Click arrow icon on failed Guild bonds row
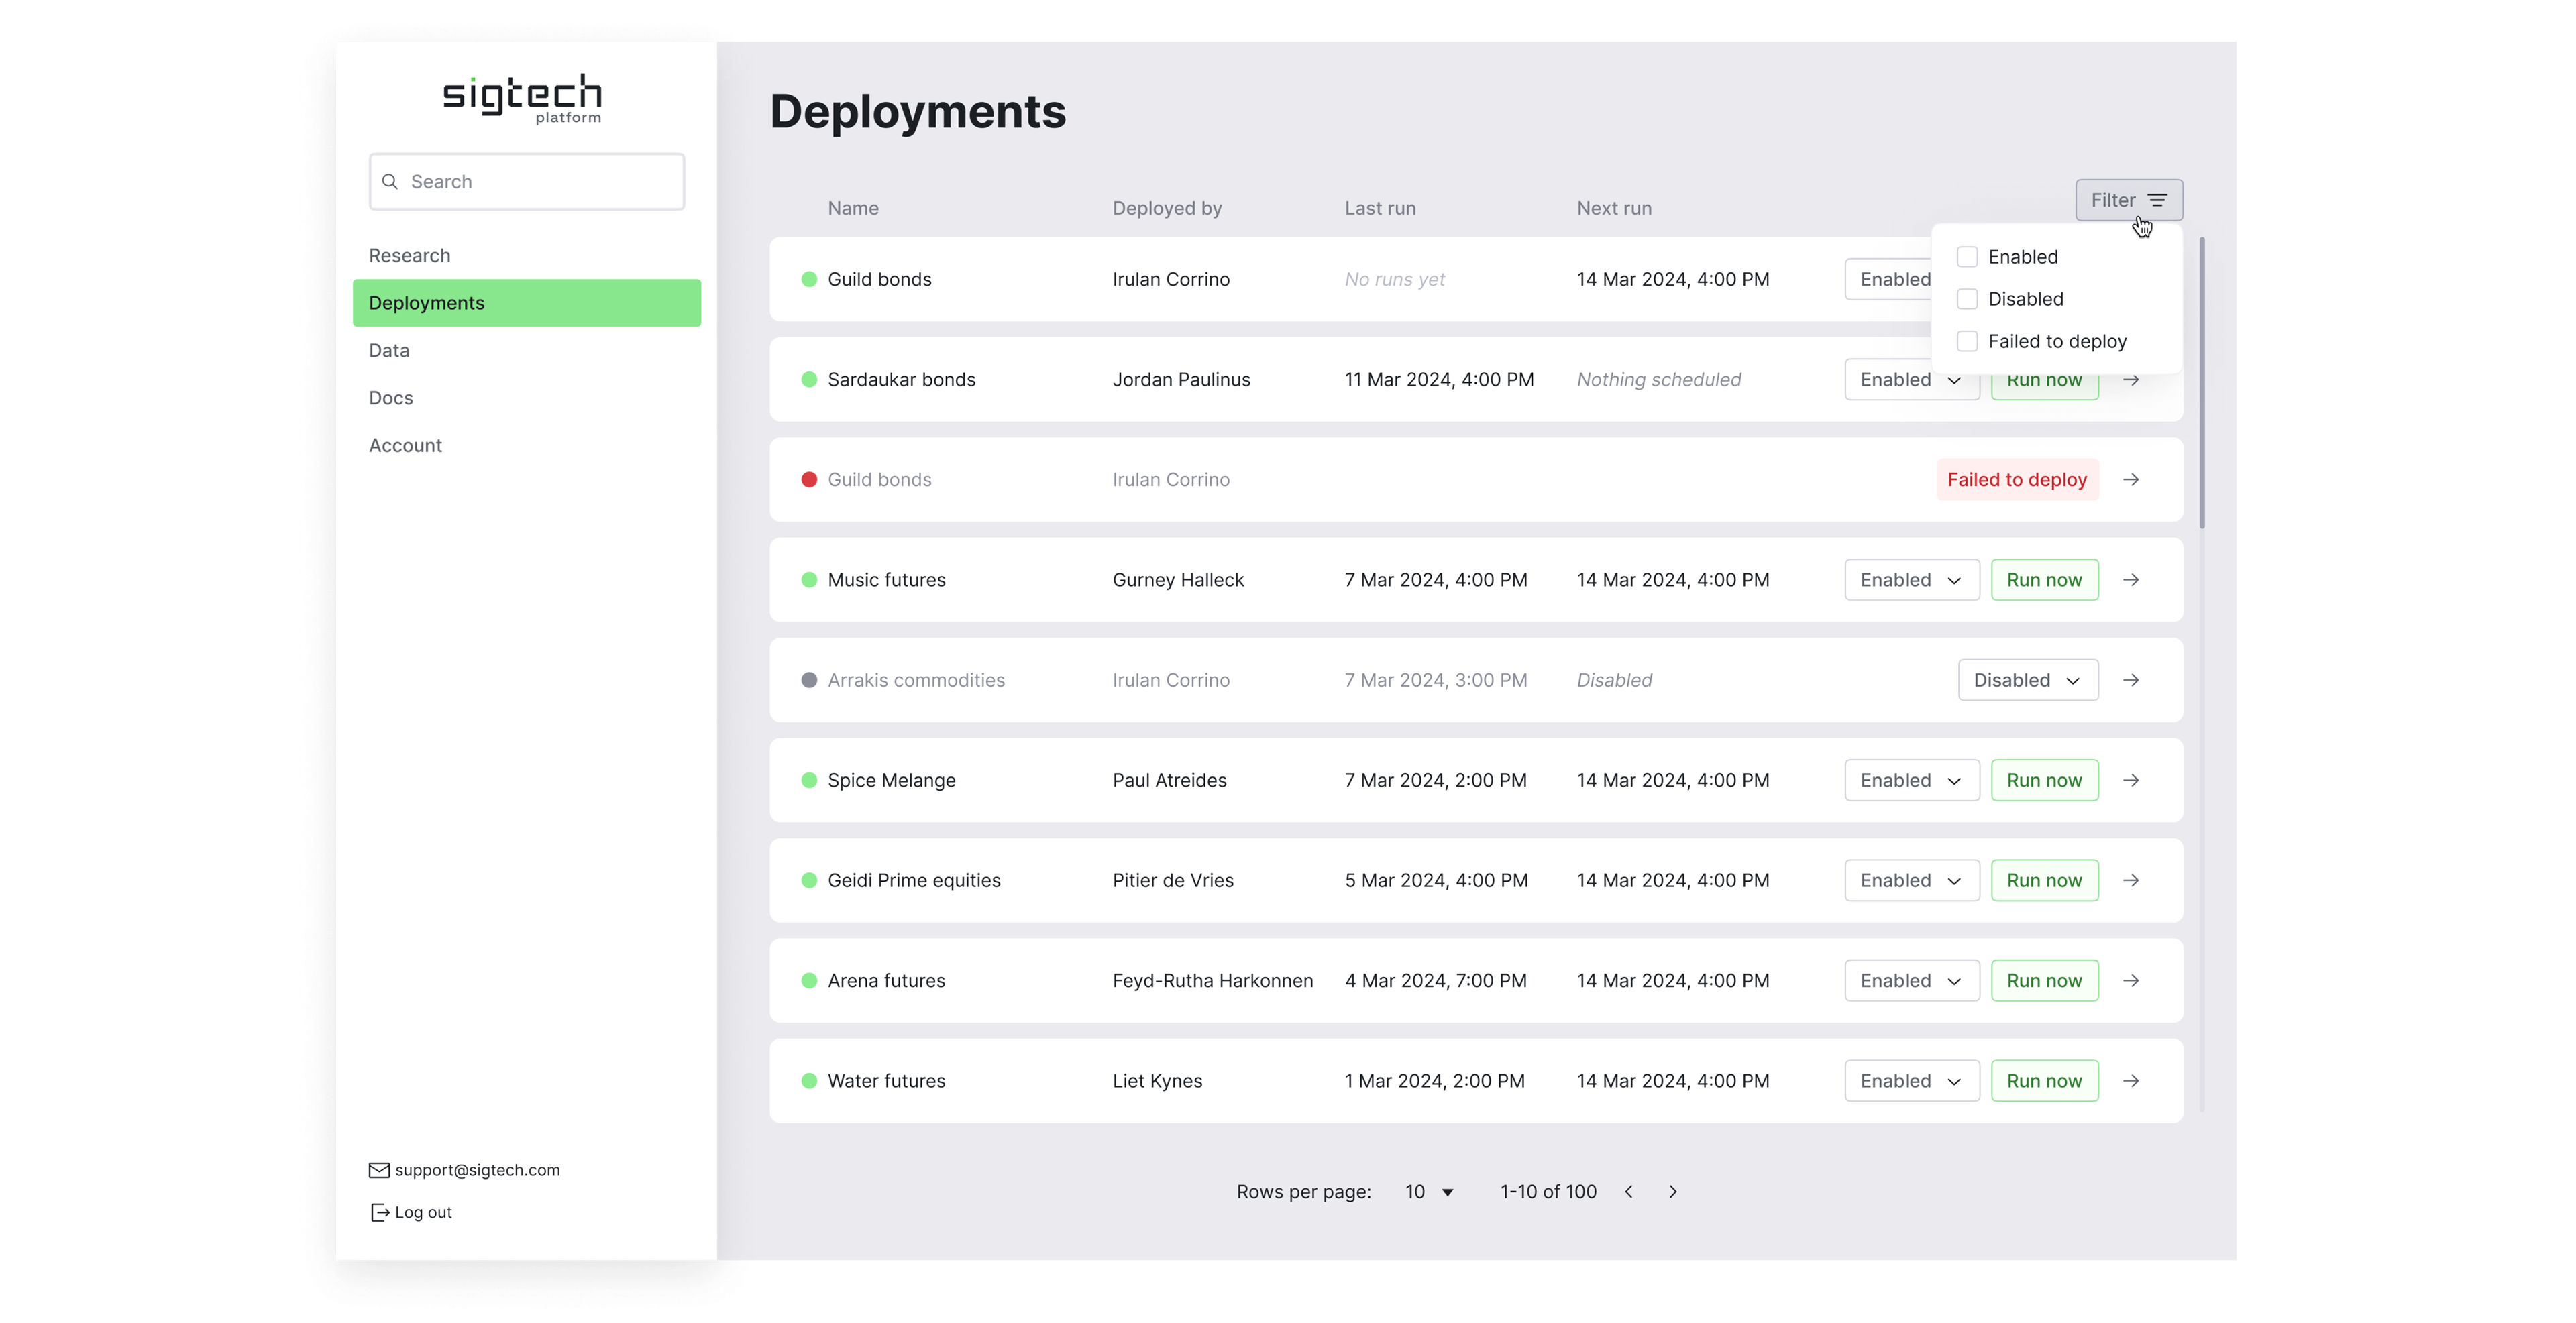 click(2131, 479)
